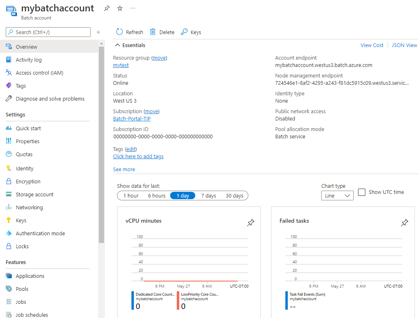Screen dimensions: 418x318
Task: Collapse the left sidebar
Action: [x=98, y=32]
